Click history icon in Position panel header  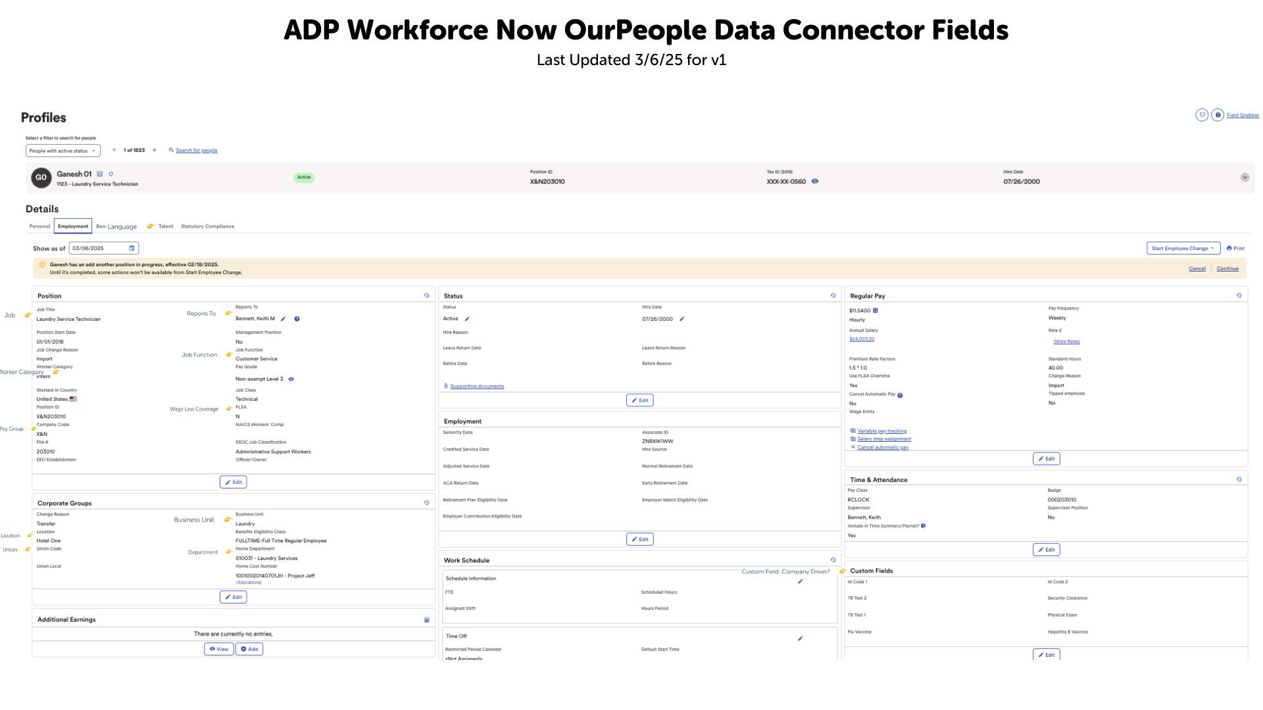(x=426, y=296)
